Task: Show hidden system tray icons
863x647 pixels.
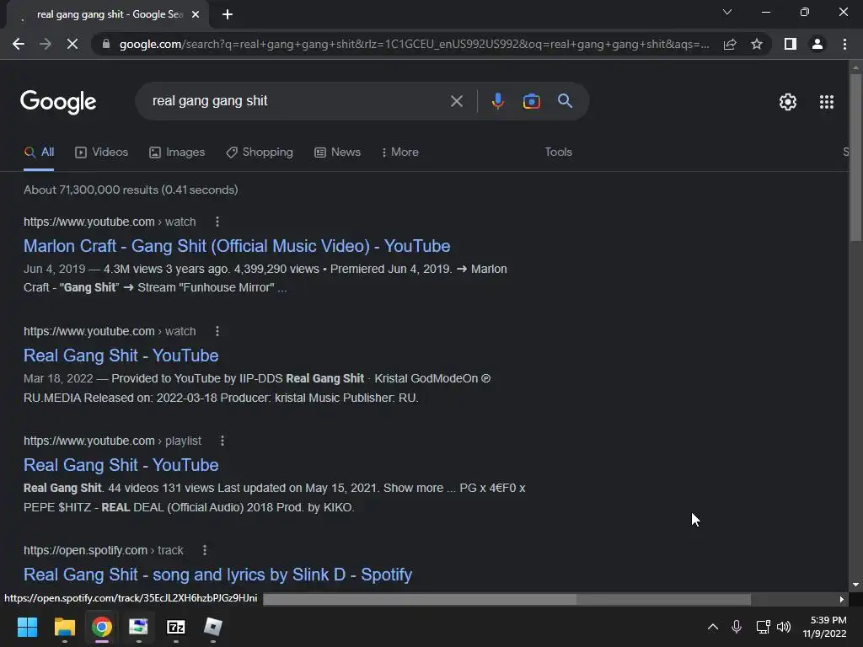Action: [x=713, y=627]
